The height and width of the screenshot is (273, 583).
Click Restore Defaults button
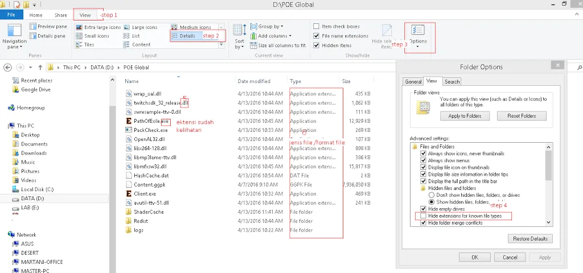(530, 238)
